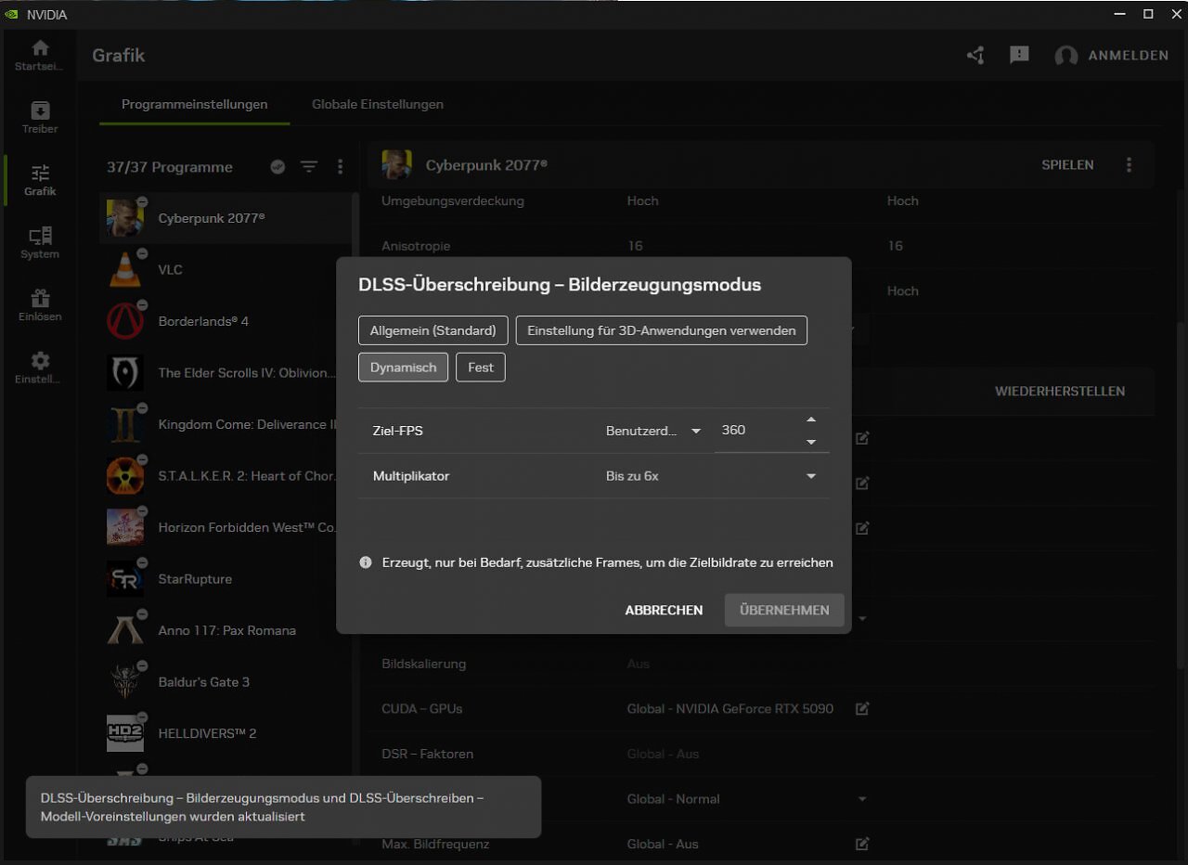Image resolution: width=1188 pixels, height=865 pixels.
Task: Select the Borderlands 4 name
Action: pos(203,321)
